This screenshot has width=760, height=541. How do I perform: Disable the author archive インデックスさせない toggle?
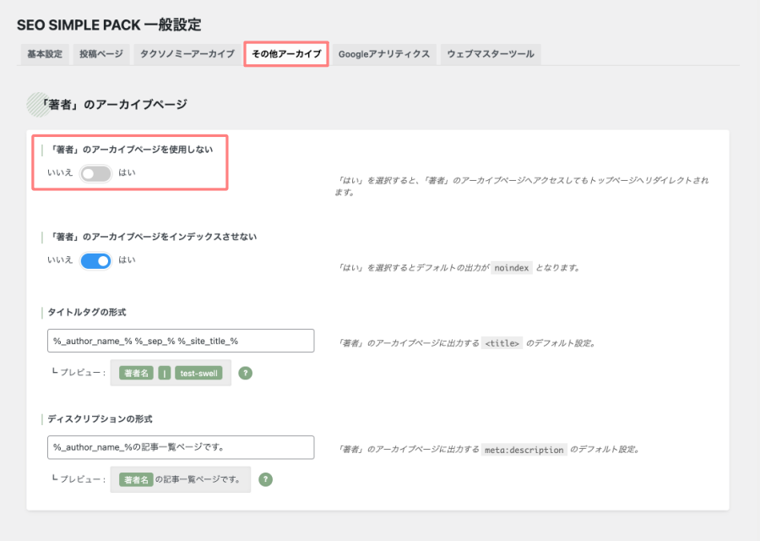click(x=95, y=260)
